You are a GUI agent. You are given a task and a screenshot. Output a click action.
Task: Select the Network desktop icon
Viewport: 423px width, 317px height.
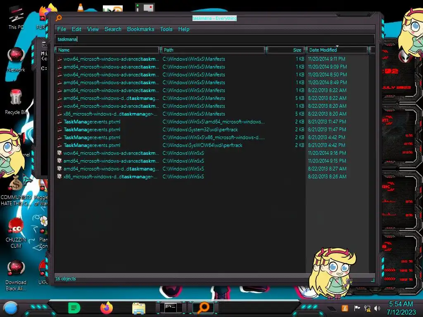[x=16, y=60]
